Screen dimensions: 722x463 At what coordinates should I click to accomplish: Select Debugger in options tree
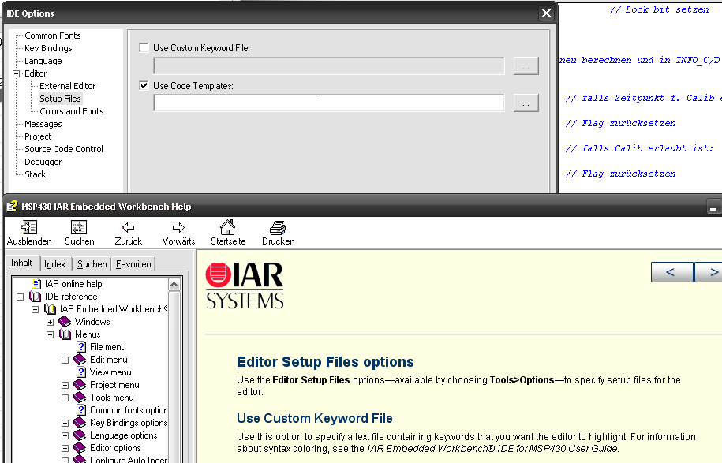coord(43,162)
